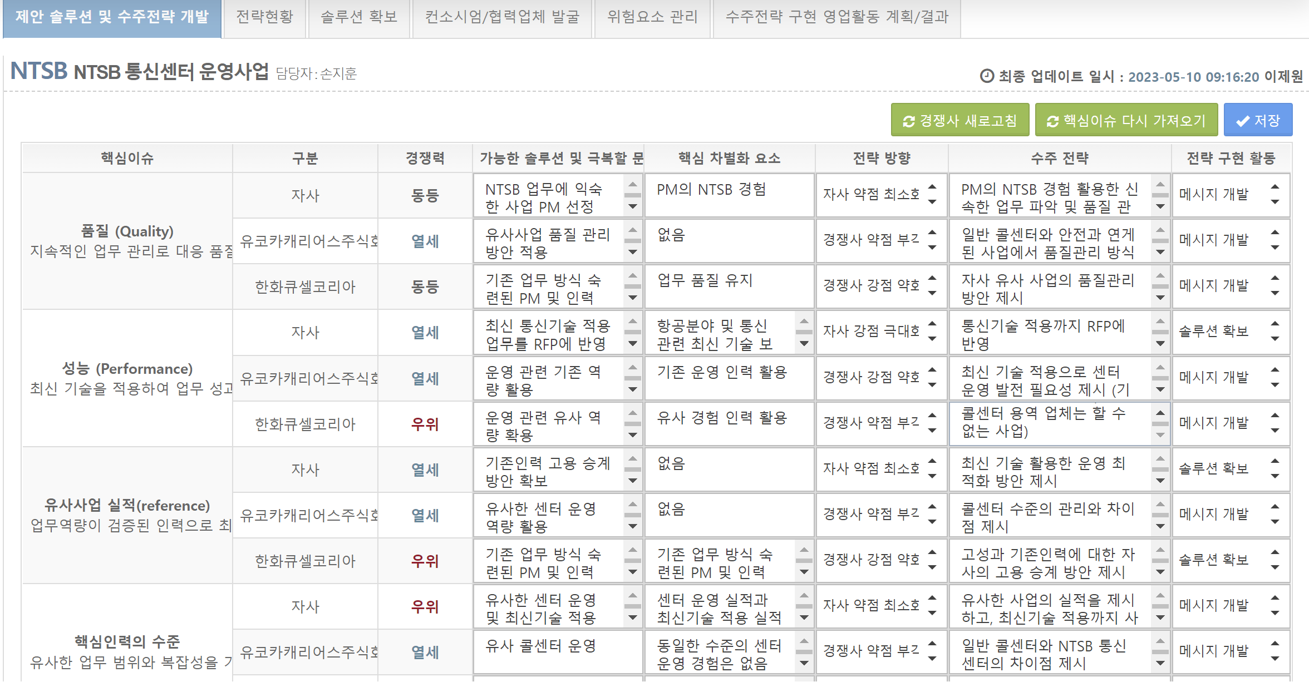
Task: Click the NTSB 통신센터 운영사업 title
Action: (171, 72)
